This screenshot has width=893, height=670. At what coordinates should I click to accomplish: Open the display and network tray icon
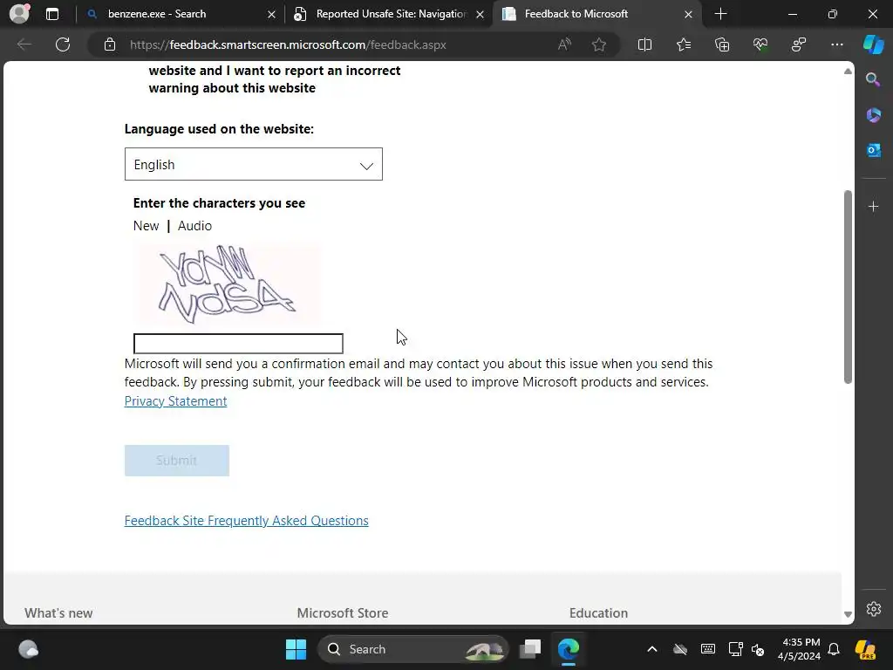tap(735, 649)
